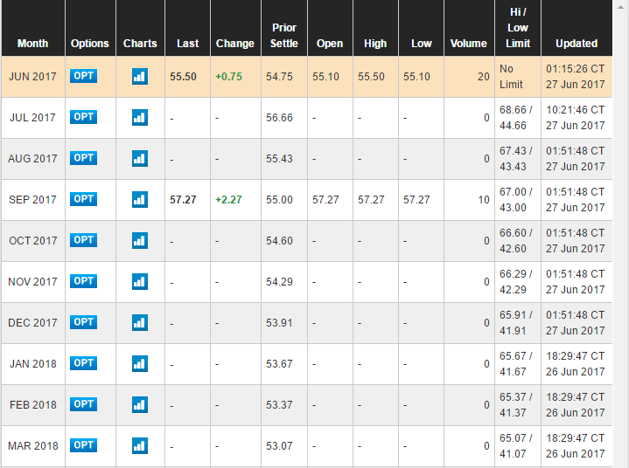Open the chart icon for AUG 2017

[x=140, y=159]
